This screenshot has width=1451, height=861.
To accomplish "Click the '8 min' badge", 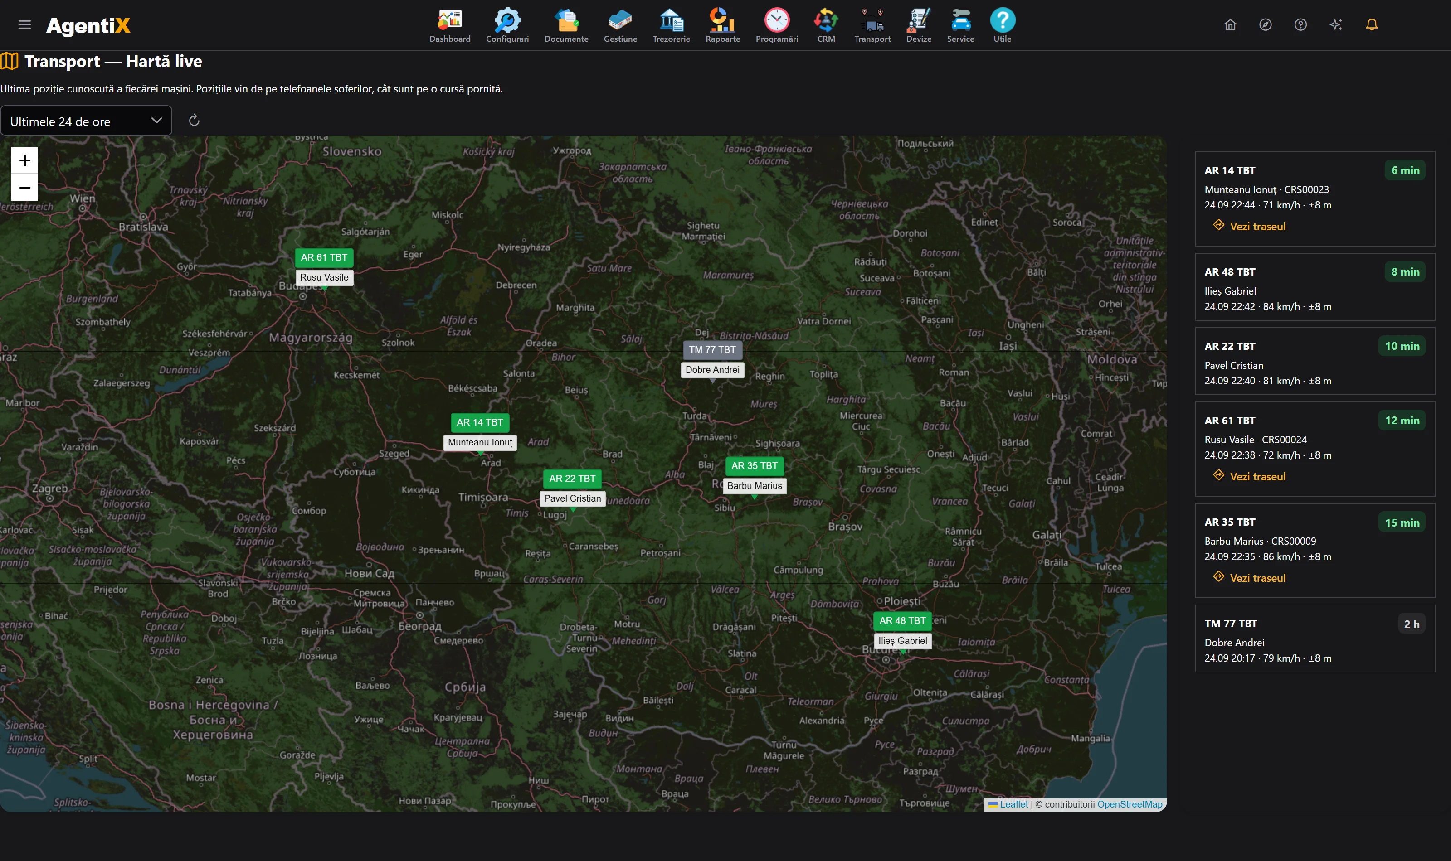I will tap(1405, 272).
